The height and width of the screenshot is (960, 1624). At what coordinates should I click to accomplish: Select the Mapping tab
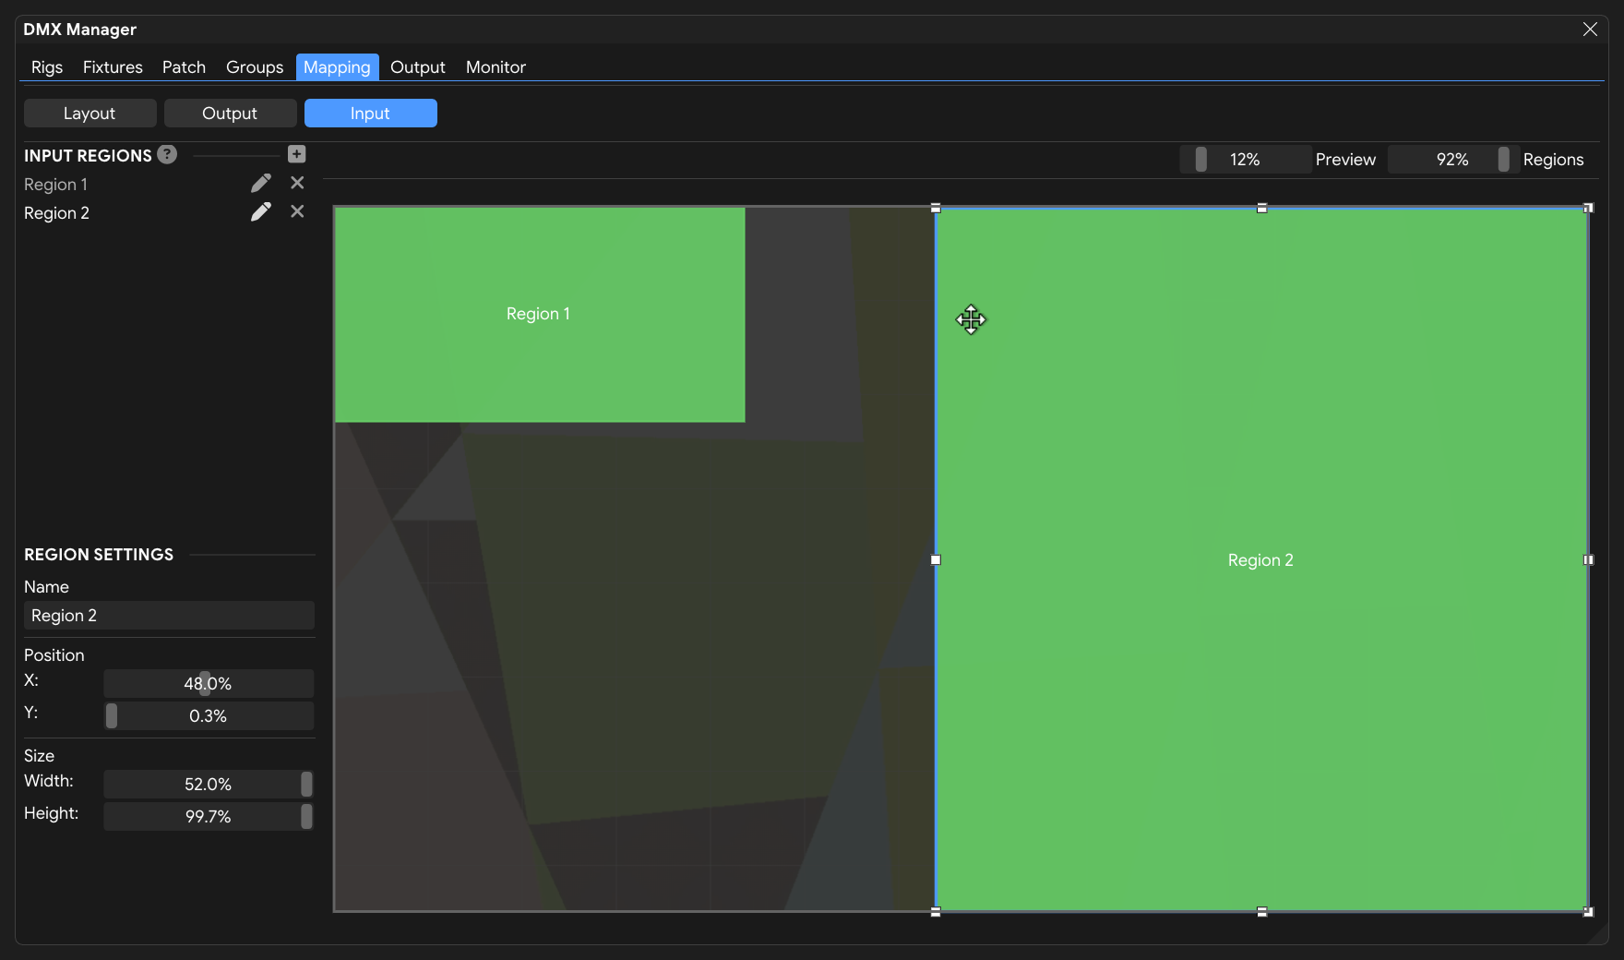(x=337, y=67)
